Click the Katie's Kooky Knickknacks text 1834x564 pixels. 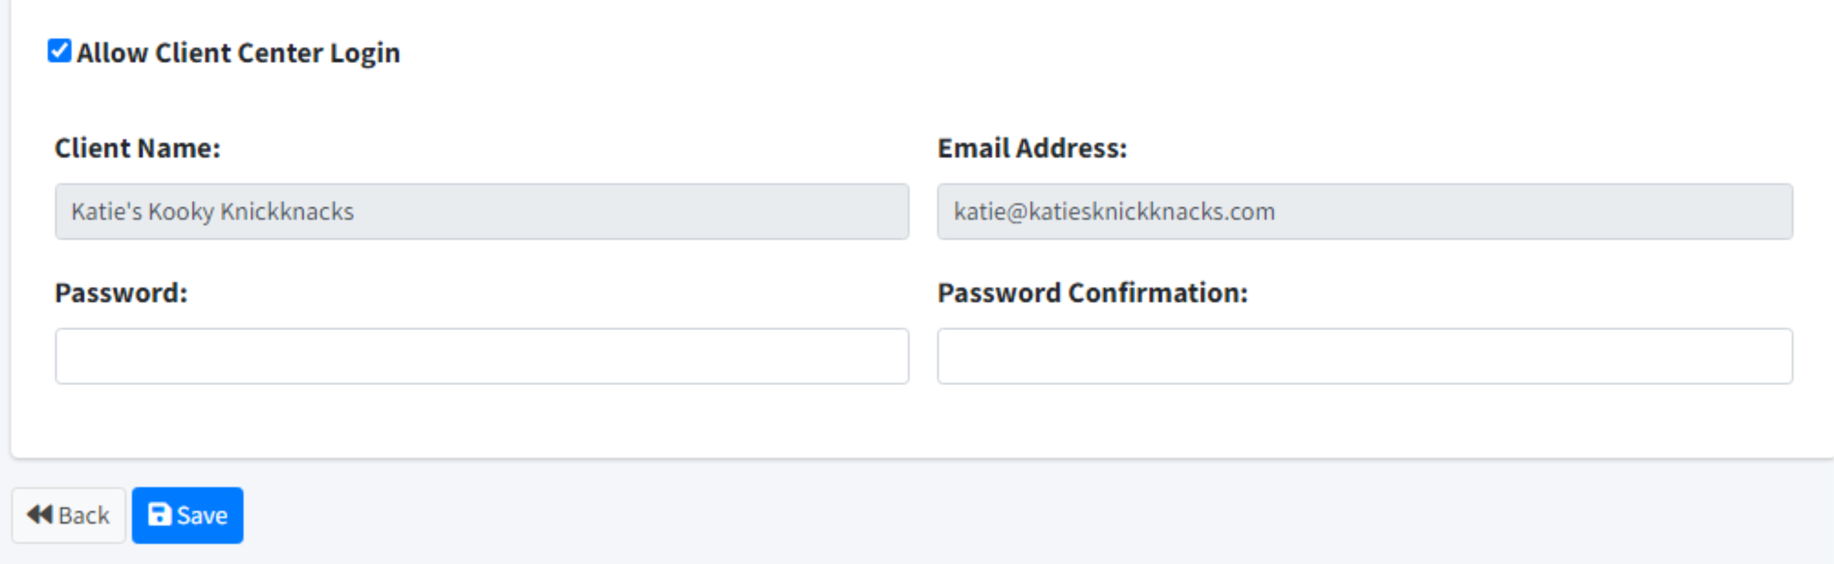coord(212,211)
